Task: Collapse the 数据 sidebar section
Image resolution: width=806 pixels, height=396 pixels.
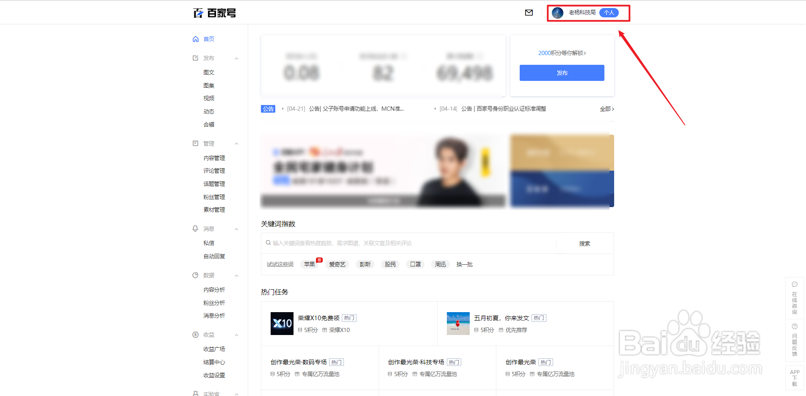Action: 236,276
